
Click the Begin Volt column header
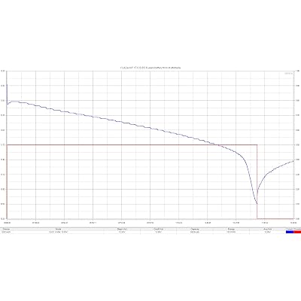point(121,229)
